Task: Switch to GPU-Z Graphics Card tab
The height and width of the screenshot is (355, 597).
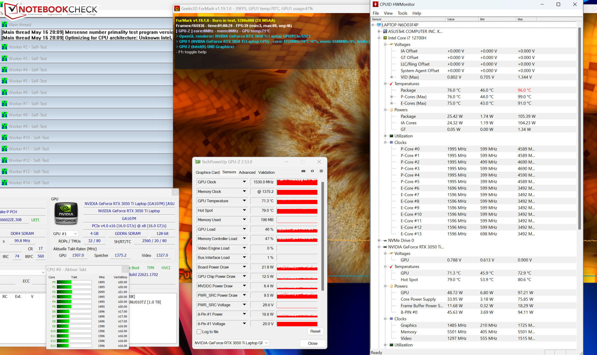Action: [207, 172]
